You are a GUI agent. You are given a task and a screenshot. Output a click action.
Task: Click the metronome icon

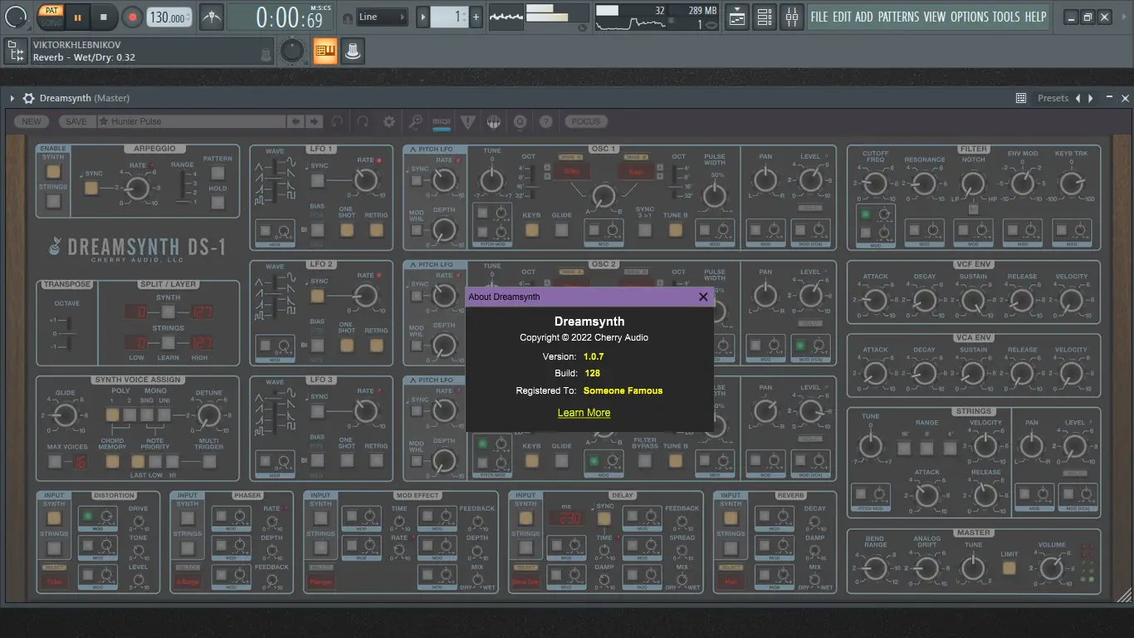212,17
